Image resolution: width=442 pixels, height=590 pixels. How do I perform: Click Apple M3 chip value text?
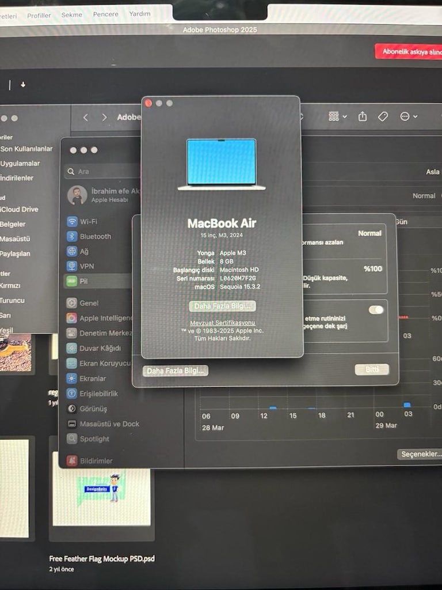click(x=233, y=253)
